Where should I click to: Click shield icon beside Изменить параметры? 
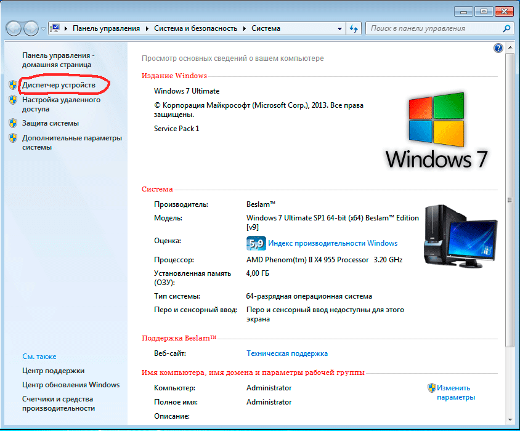click(x=431, y=387)
